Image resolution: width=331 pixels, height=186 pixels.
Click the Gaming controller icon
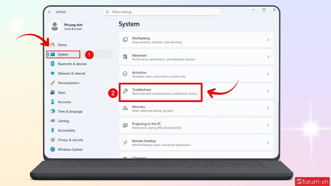[52, 121]
